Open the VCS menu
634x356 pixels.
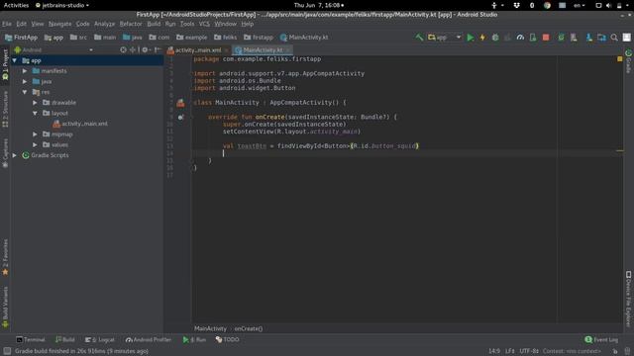click(x=204, y=24)
